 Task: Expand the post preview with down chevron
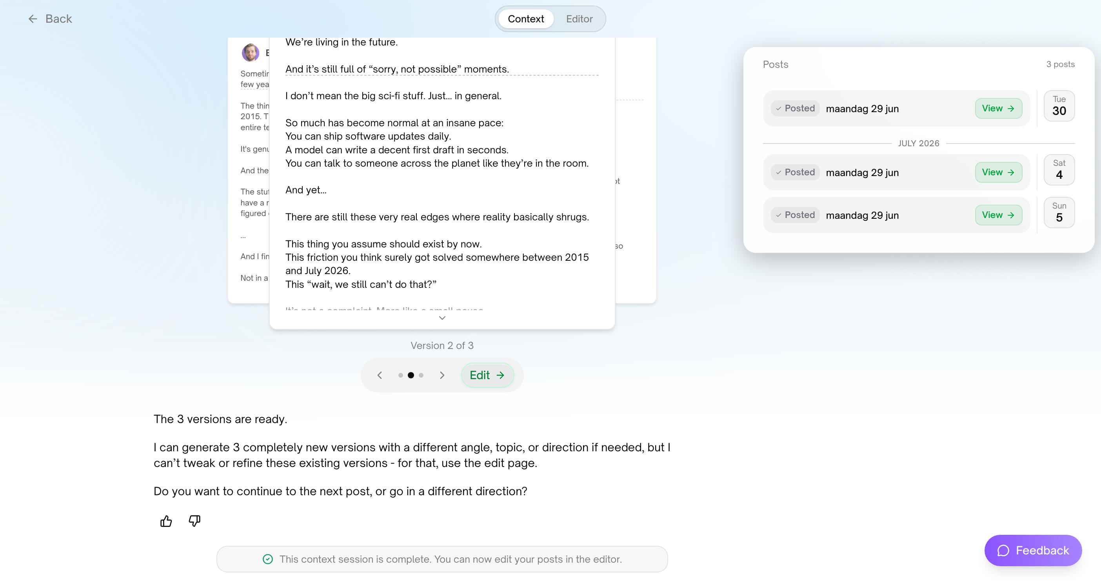(x=442, y=318)
